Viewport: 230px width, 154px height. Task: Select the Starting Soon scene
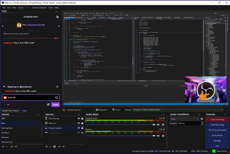pyautogui.click(x=20, y=128)
